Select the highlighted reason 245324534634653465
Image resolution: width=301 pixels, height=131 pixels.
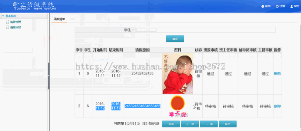click(142, 106)
